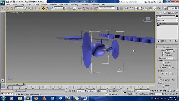Open the Rendering menu
This screenshot has height=101, width=179.
tap(74, 4)
